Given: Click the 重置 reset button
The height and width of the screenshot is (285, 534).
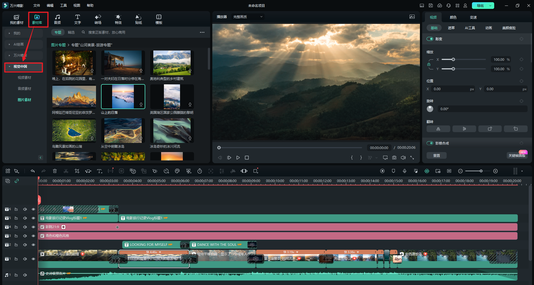Looking at the screenshot, I should click(436, 155).
